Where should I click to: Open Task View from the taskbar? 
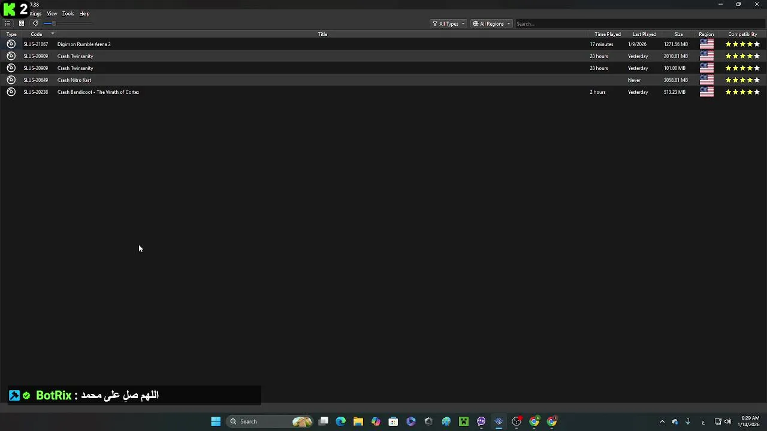(x=324, y=421)
